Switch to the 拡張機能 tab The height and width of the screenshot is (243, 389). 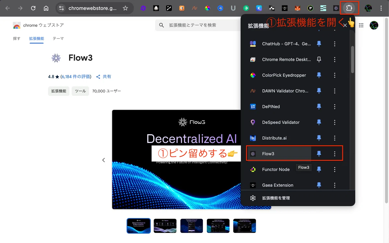36,39
